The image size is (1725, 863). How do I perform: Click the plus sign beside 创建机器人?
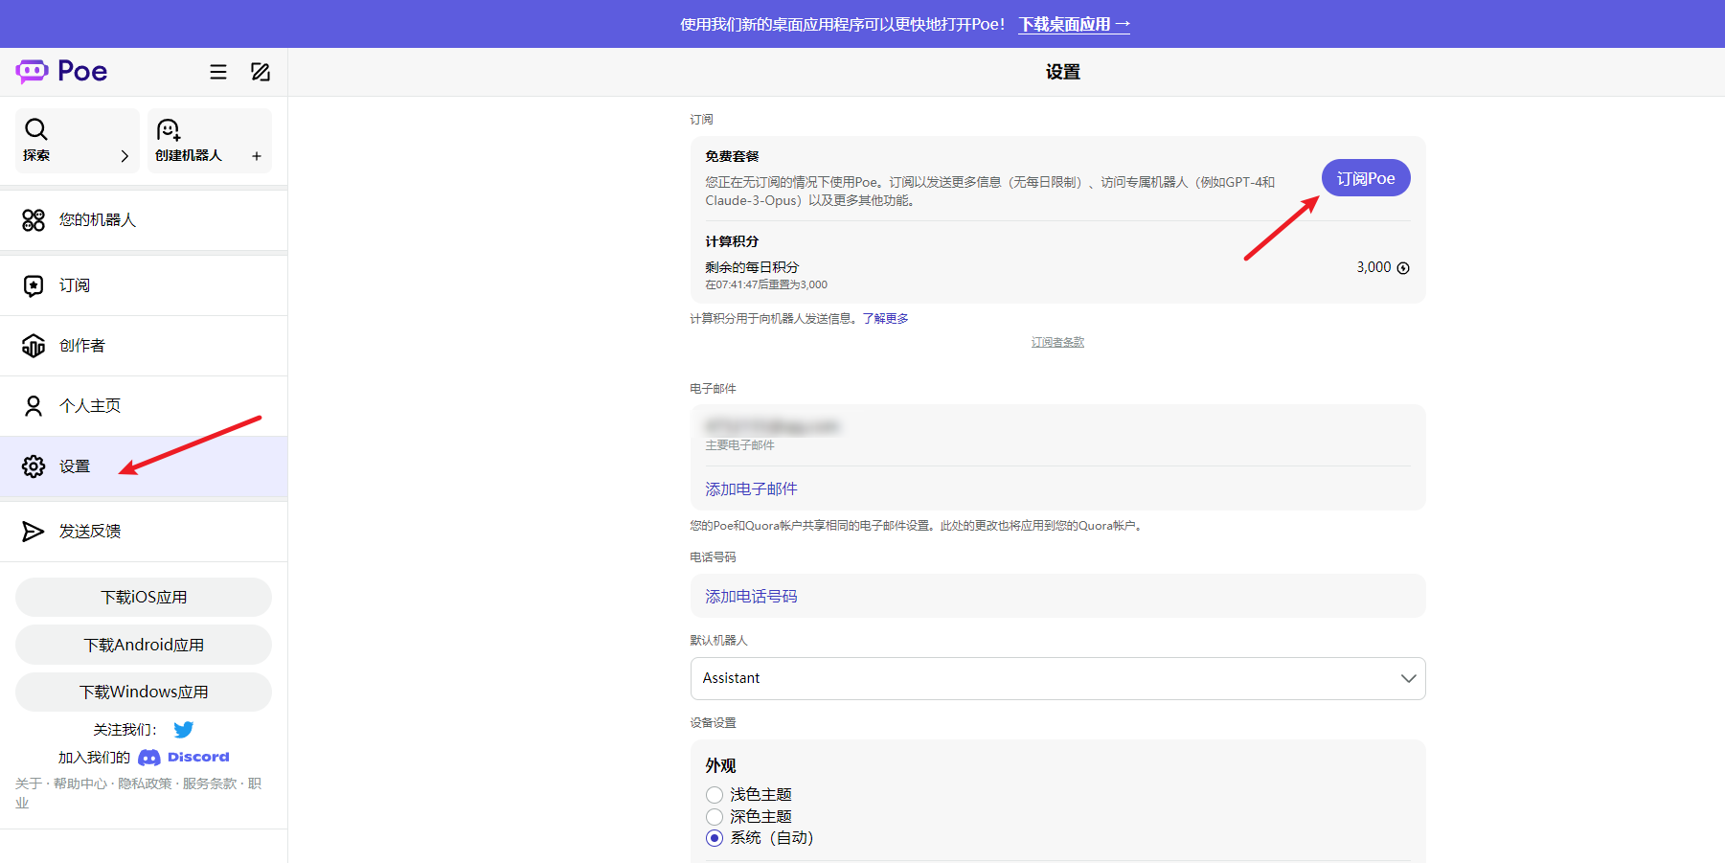coord(257,156)
